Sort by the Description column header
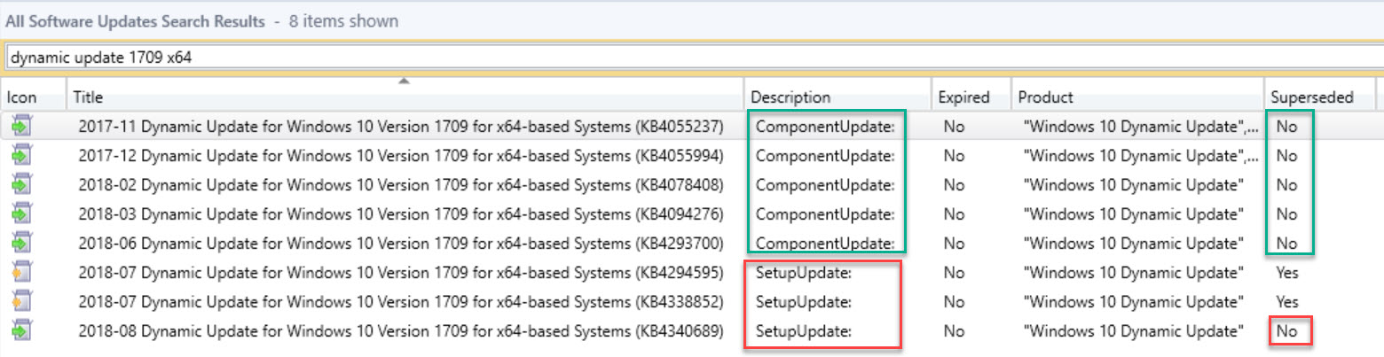The image size is (1384, 357). [x=837, y=97]
